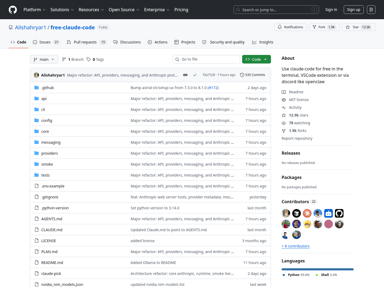Click the README.md file icon
384x288 pixels.
tap(37, 263)
